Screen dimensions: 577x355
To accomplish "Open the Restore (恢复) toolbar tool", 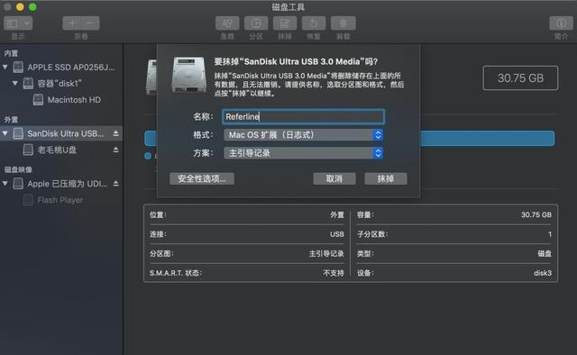I will coord(314,23).
